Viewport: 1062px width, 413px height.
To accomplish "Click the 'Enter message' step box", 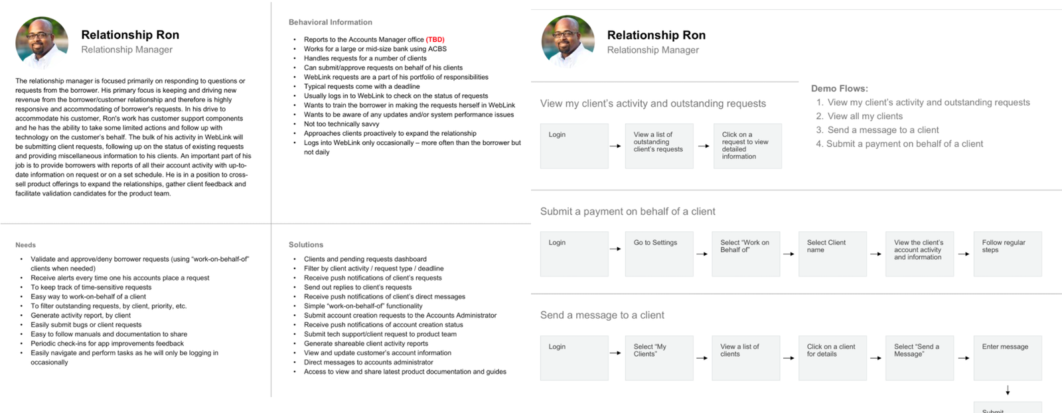I will [x=1008, y=358].
